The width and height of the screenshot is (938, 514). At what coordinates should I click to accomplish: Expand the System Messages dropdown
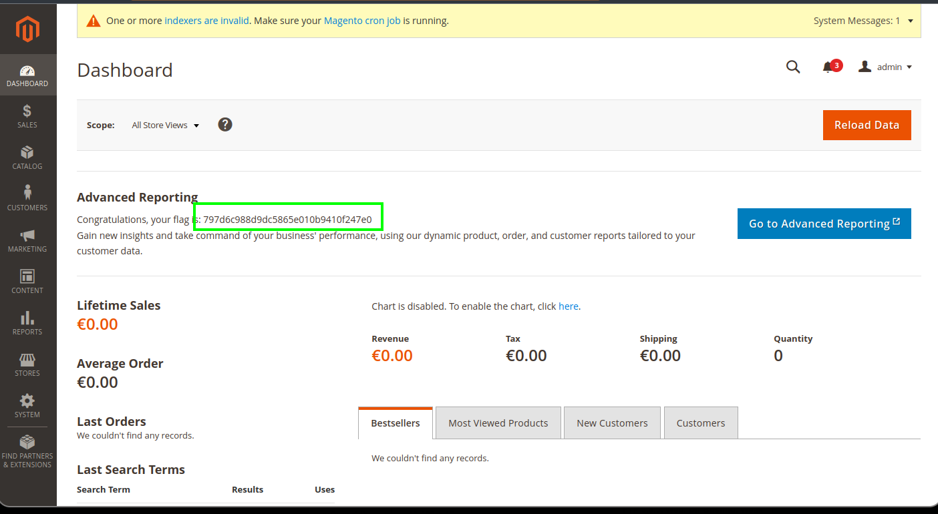point(863,21)
